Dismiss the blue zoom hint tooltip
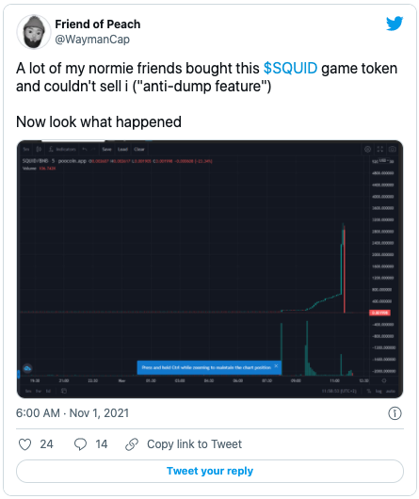The image size is (419, 499). pos(276,366)
